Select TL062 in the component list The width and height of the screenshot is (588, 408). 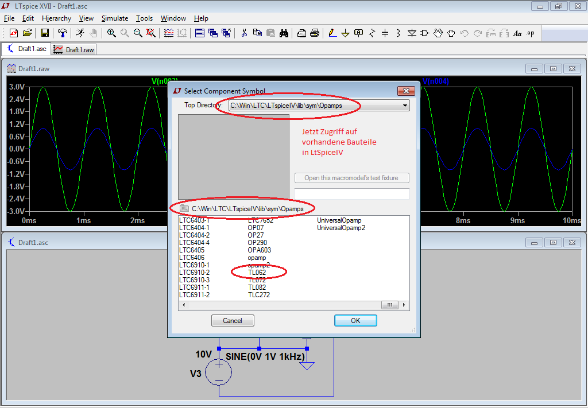pyautogui.click(x=257, y=273)
